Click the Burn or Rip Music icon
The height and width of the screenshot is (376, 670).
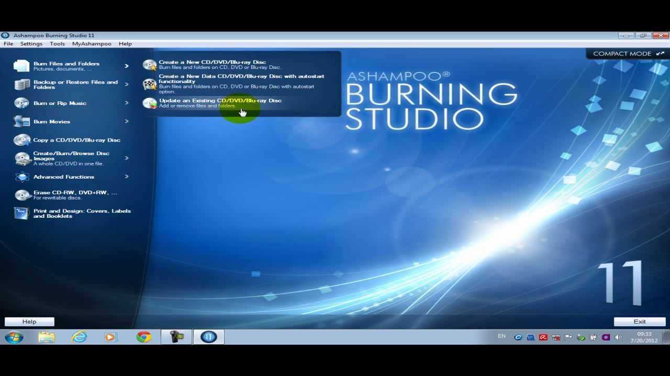[21, 103]
